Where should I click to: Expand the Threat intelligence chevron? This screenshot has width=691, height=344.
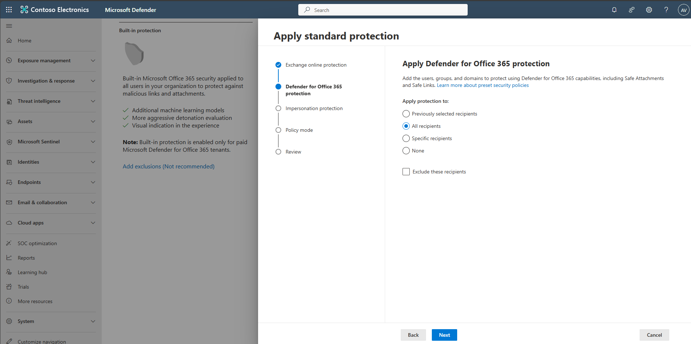[x=93, y=101]
